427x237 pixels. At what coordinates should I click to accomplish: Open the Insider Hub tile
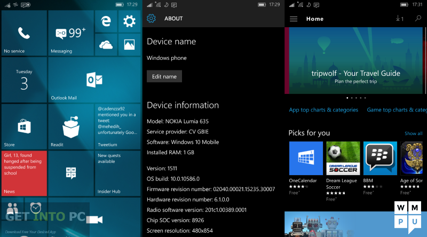(x=117, y=173)
